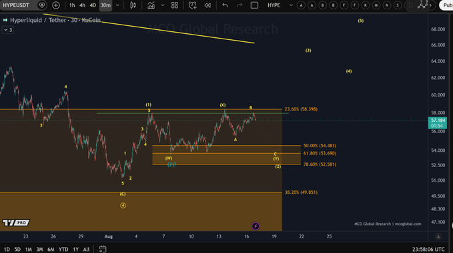
Task: Click the Hyperliquid / Tether chart title
Action: (x=55, y=20)
